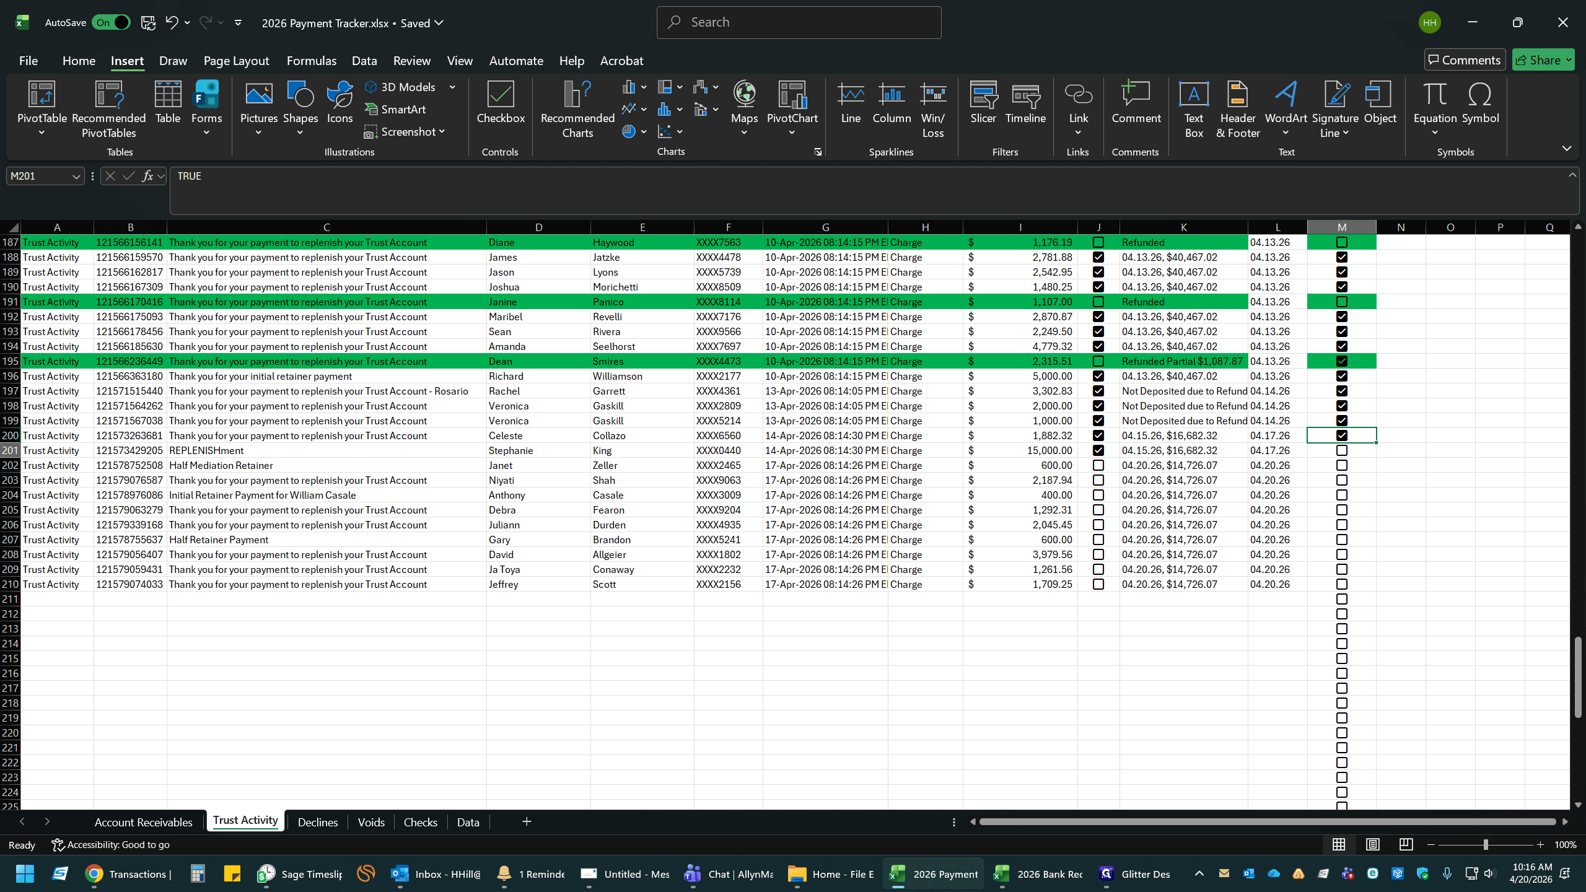This screenshot has height=892, width=1586.
Task: Collapse the ribbon with the chevron
Action: point(1567,148)
